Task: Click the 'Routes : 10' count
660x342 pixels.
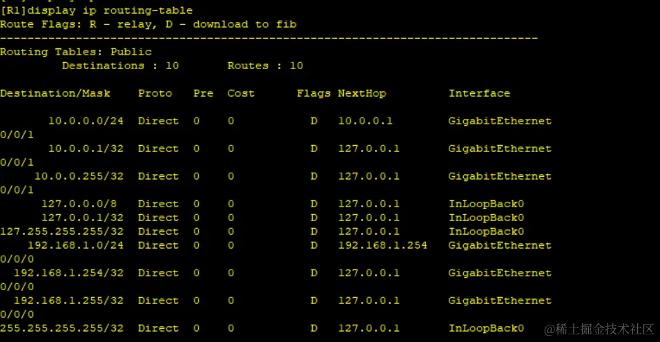Action: click(x=265, y=66)
